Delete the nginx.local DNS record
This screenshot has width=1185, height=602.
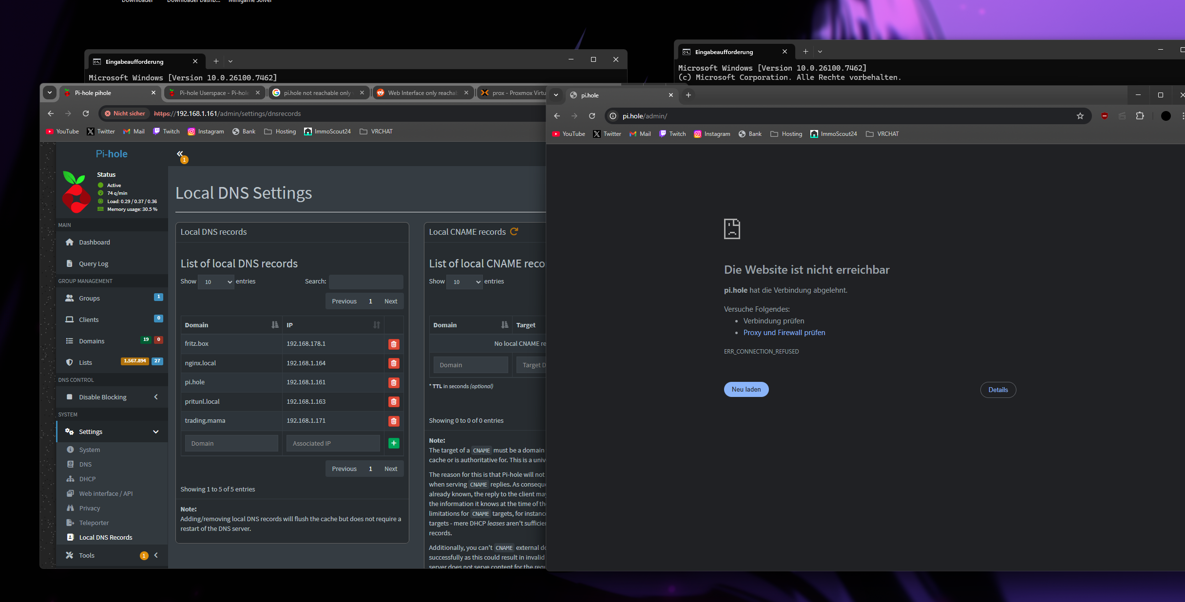pos(394,363)
